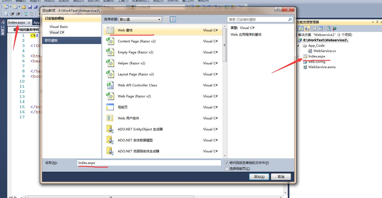382x198 pixels.
Task: Click the View Code icon in Solution Explorer
Action: [x=315, y=28]
